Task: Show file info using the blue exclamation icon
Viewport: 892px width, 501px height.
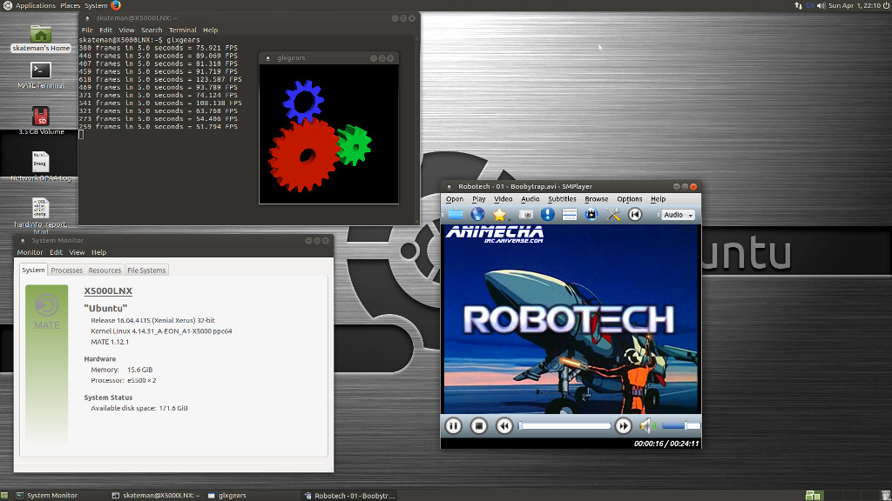Action: tap(547, 214)
